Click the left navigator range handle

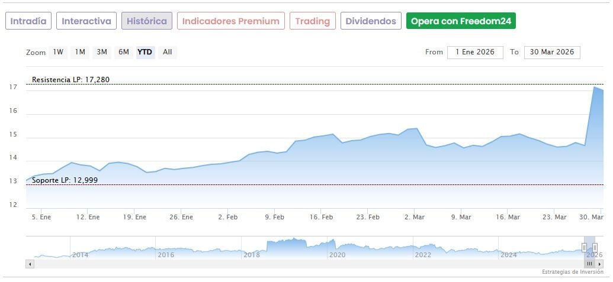[584, 247]
